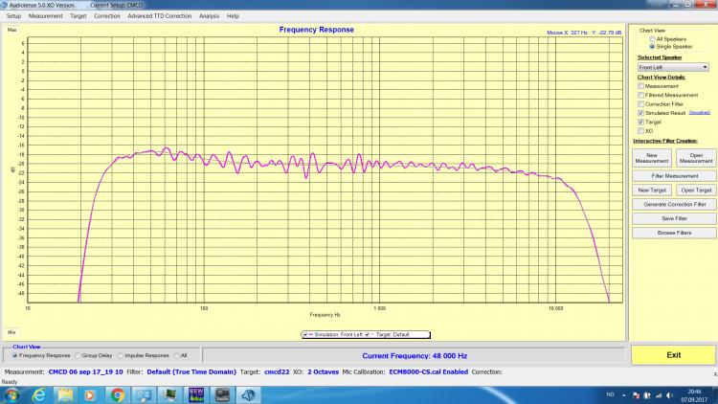Open the Windows Start menu
Screen dimensions: 718x404
11,393
